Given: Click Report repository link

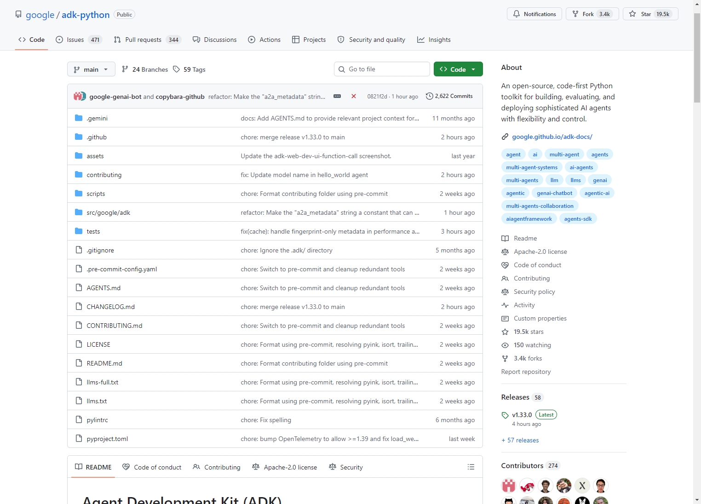Looking at the screenshot, I should (x=526, y=372).
